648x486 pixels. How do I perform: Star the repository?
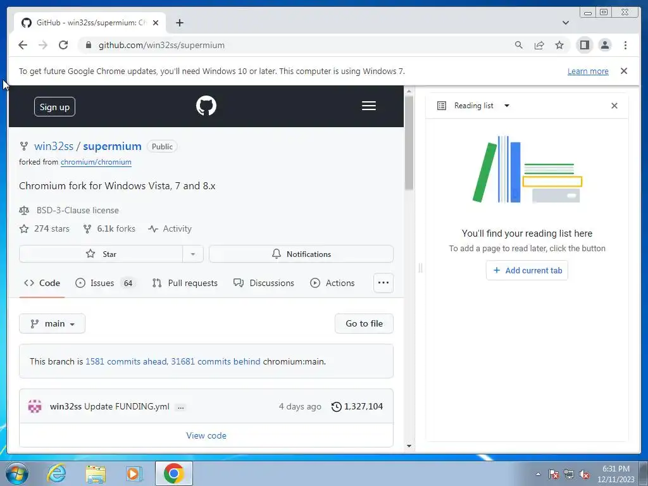pos(101,254)
